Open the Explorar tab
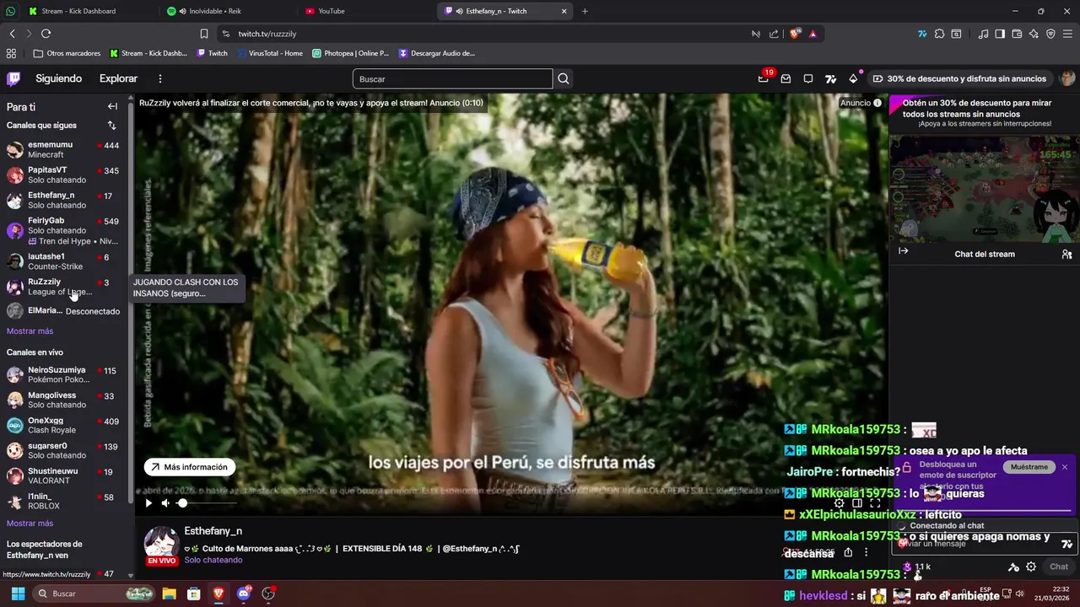The width and height of the screenshot is (1080, 607). click(x=118, y=78)
